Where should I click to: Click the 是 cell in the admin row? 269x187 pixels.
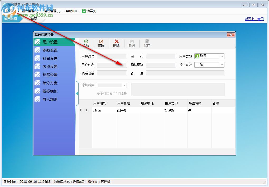pyautogui.click(x=200, y=110)
